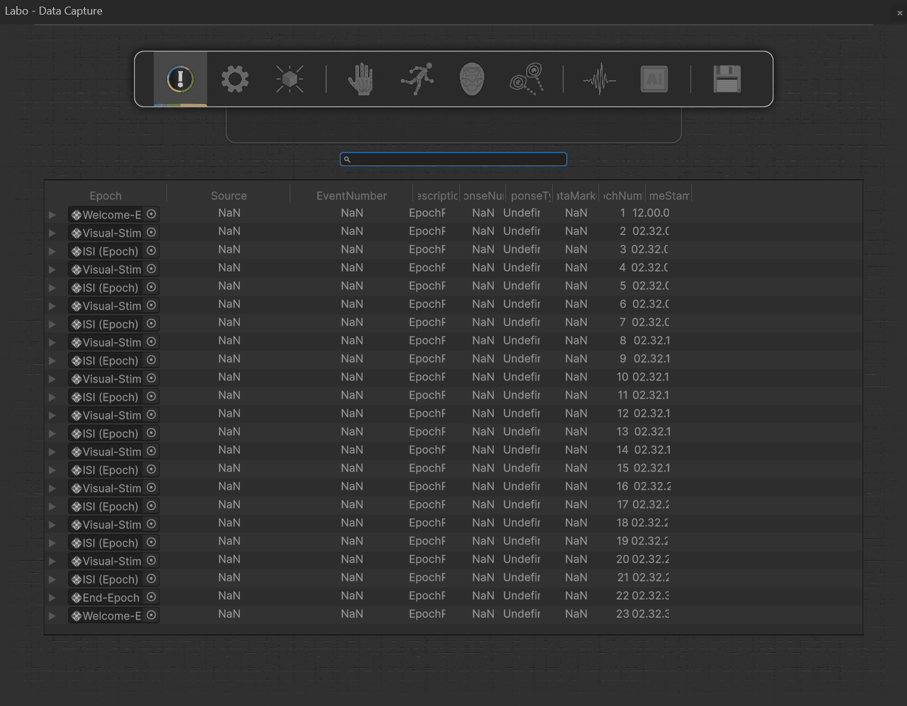This screenshot has height=706, width=907.
Task: Click asset icon of row 20 Visual-Stim field
Action: tap(77, 561)
